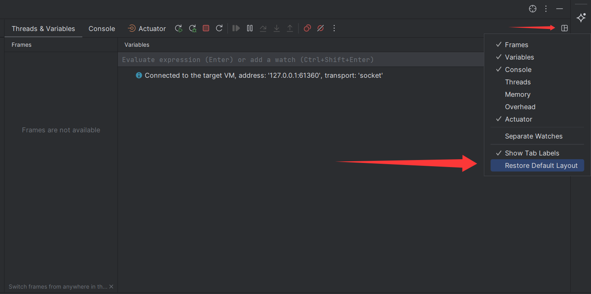Enable the Threads view in the layout menu

pos(517,82)
